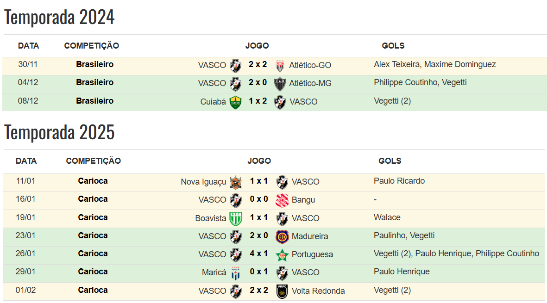The width and height of the screenshot is (547, 303).
Task: Click the Cuiabá club crest
Action: tap(236, 102)
